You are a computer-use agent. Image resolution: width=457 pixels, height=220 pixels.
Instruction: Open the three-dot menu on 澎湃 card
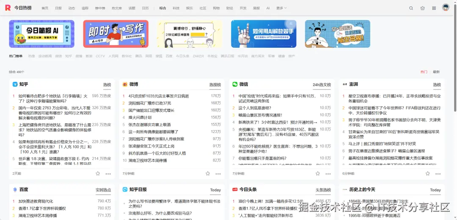pyautogui.click(x=438, y=174)
